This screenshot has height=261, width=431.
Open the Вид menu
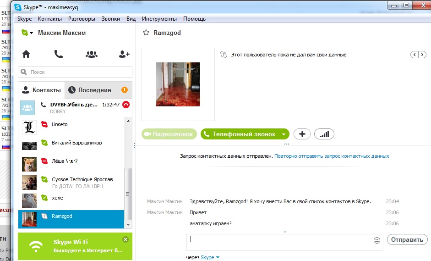pyautogui.click(x=131, y=19)
